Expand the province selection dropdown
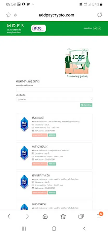108x235 pixels. click(x=54, y=99)
